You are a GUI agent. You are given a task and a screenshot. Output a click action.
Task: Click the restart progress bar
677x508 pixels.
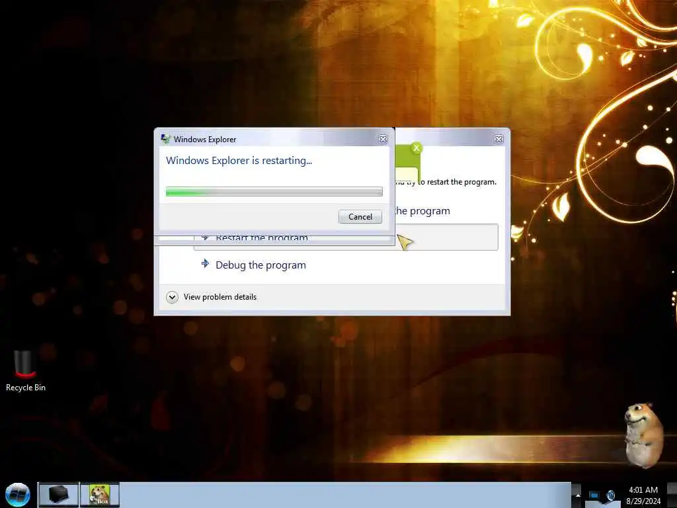274,191
